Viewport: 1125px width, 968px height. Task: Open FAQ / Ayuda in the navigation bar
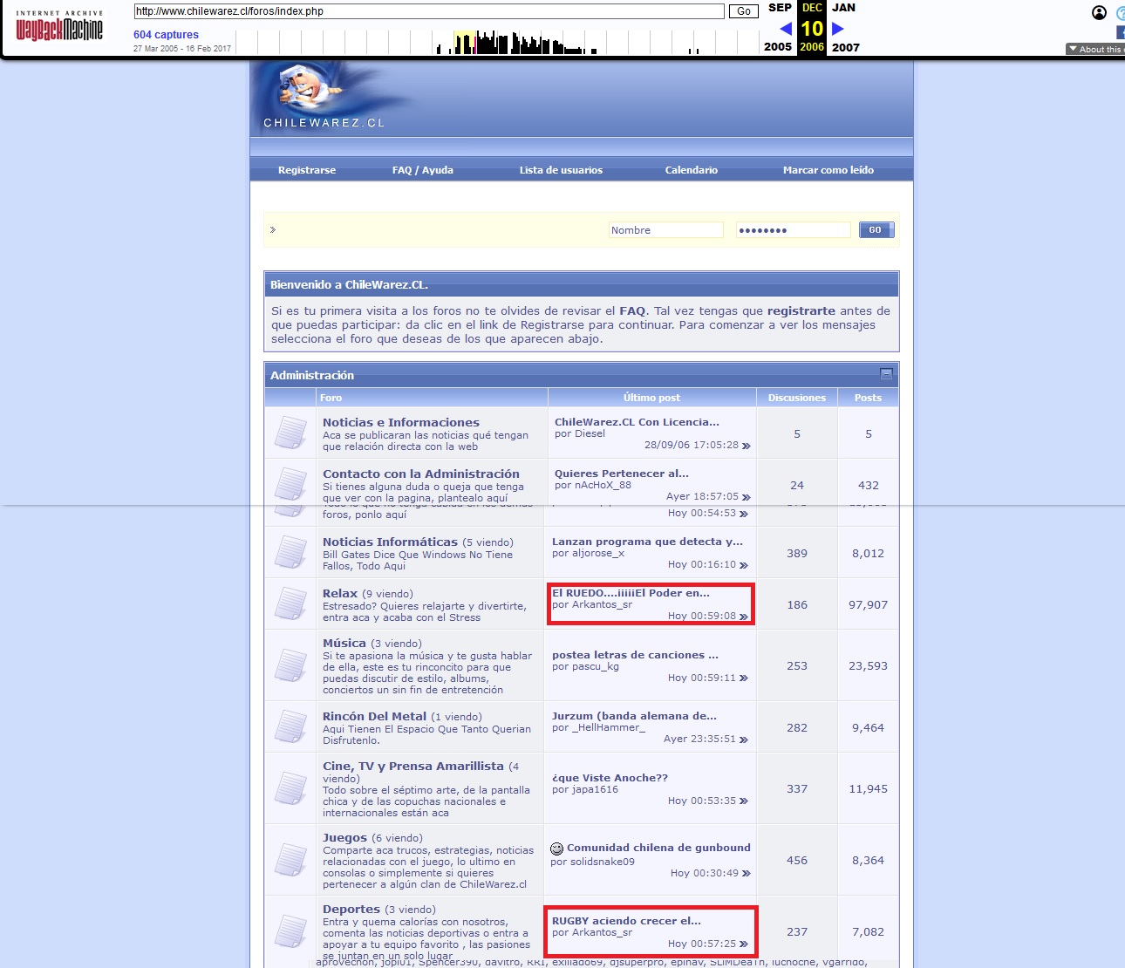pyautogui.click(x=423, y=170)
